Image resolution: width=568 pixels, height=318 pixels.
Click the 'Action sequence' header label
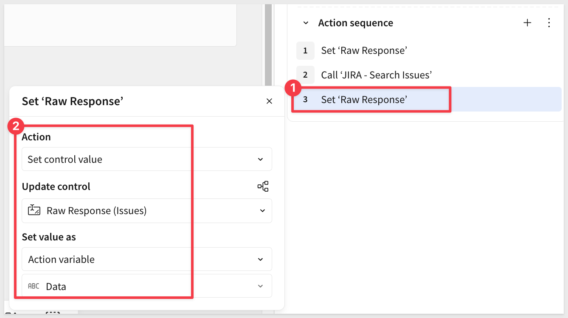355,23
